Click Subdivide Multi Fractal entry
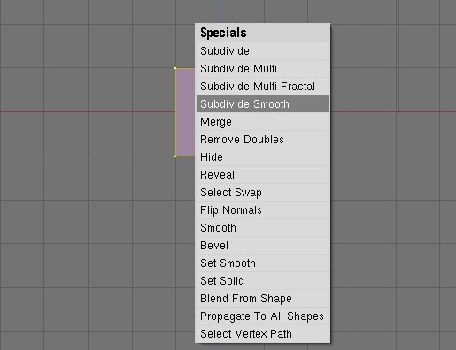Viewport: 456px width, 350px height. pos(263,87)
